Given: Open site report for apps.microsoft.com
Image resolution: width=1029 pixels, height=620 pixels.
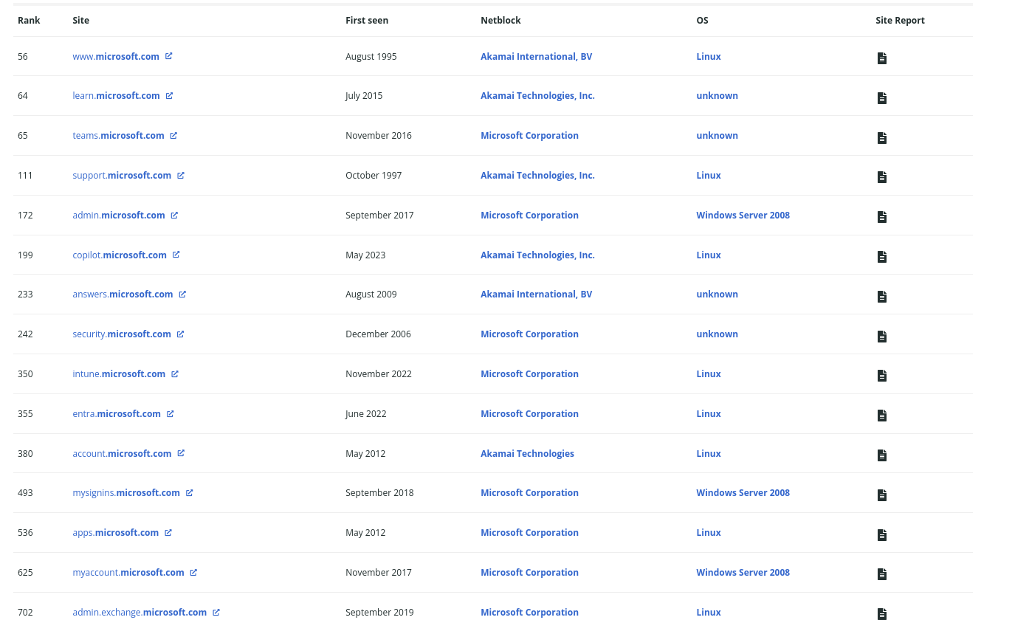Looking at the screenshot, I should 881,535.
